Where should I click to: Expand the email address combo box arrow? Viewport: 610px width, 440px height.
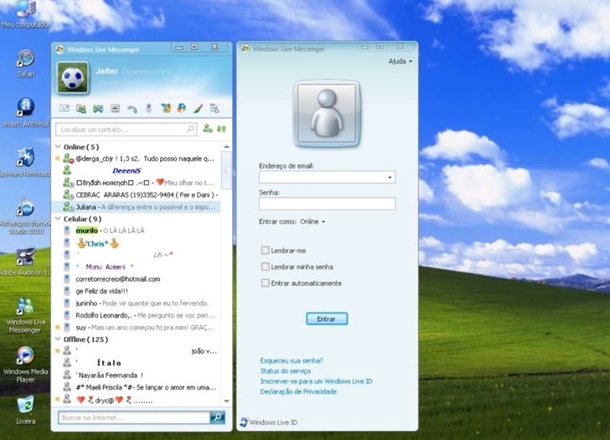[390, 178]
